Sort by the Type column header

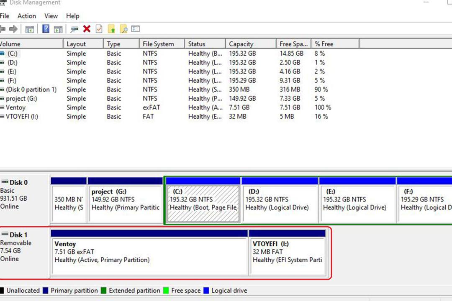121,44
